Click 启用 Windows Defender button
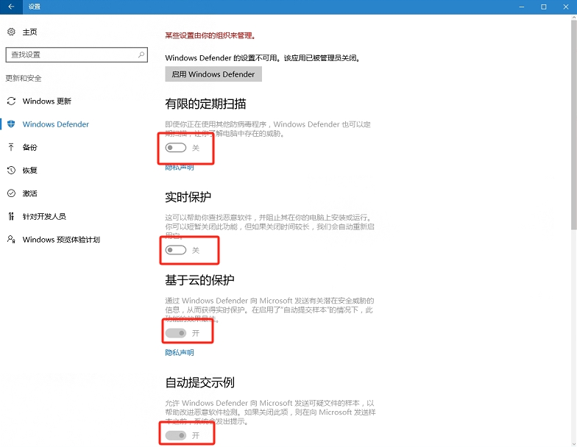This screenshot has width=577, height=447. (x=213, y=74)
